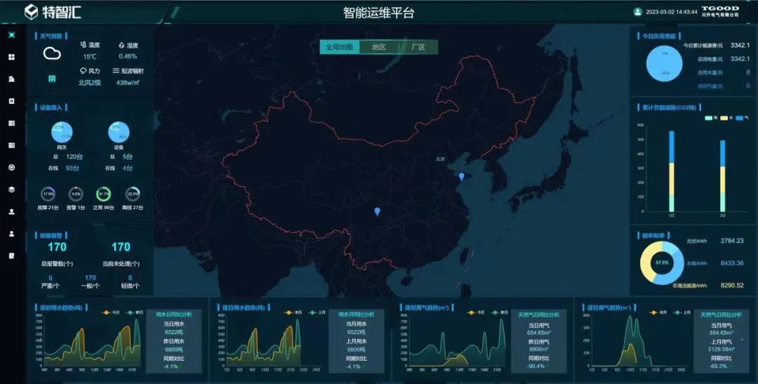758x384 pixels.
Task: Select the blue map pin near Beijing
Action: 461,177
